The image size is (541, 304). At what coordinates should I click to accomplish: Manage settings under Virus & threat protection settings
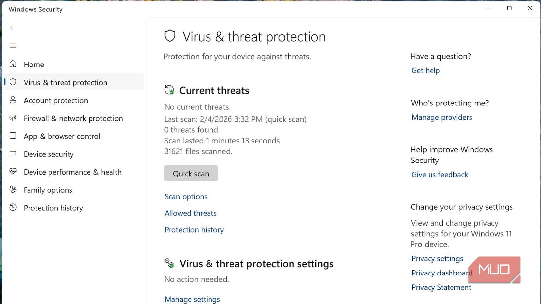point(192,299)
